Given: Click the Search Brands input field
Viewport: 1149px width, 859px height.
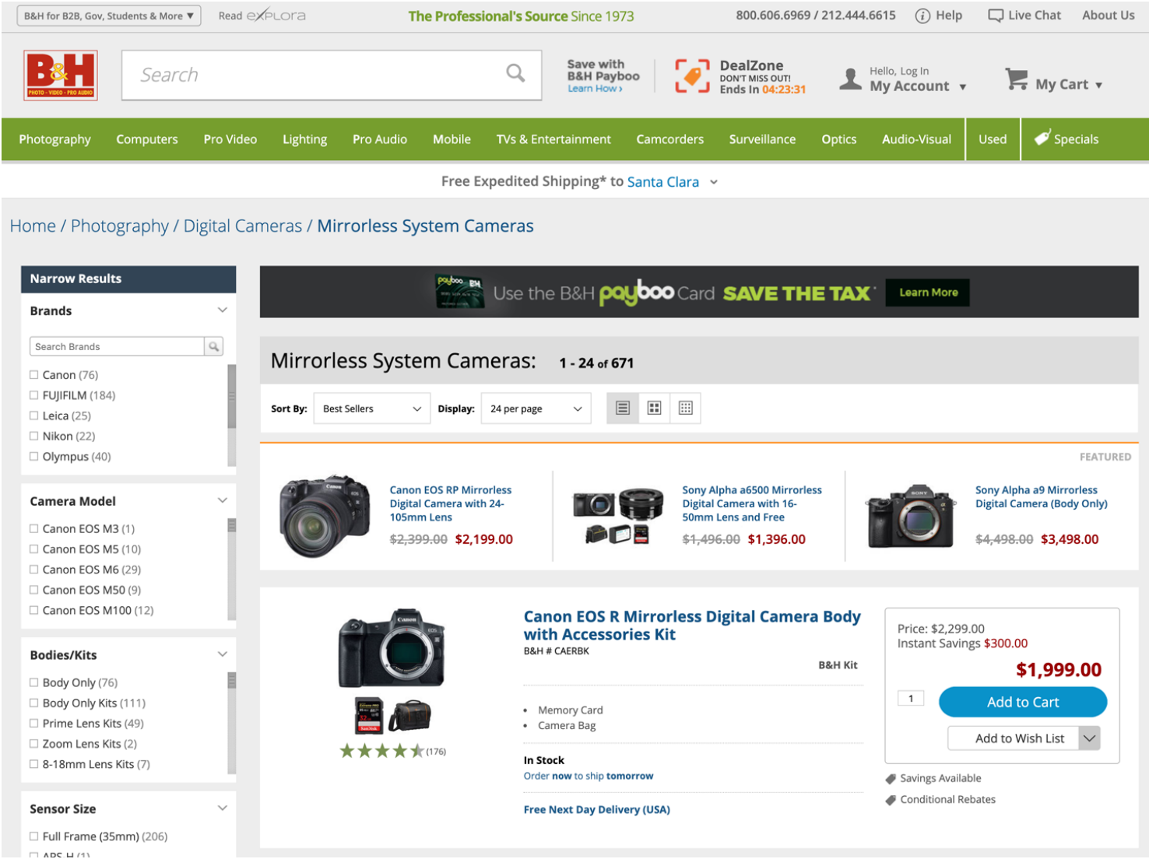Looking at the screenshot, I should 117,346.
